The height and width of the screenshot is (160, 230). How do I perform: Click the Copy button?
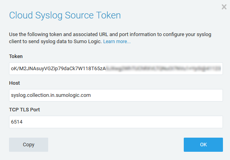(29, 145)
